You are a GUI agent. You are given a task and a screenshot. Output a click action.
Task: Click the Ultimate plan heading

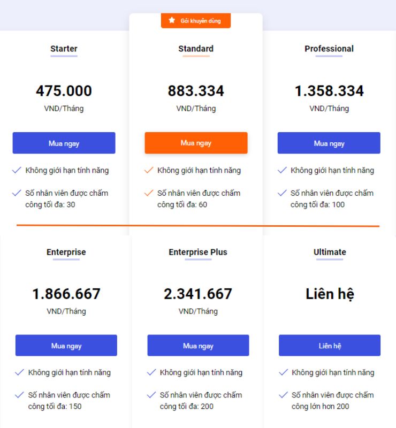330,252
